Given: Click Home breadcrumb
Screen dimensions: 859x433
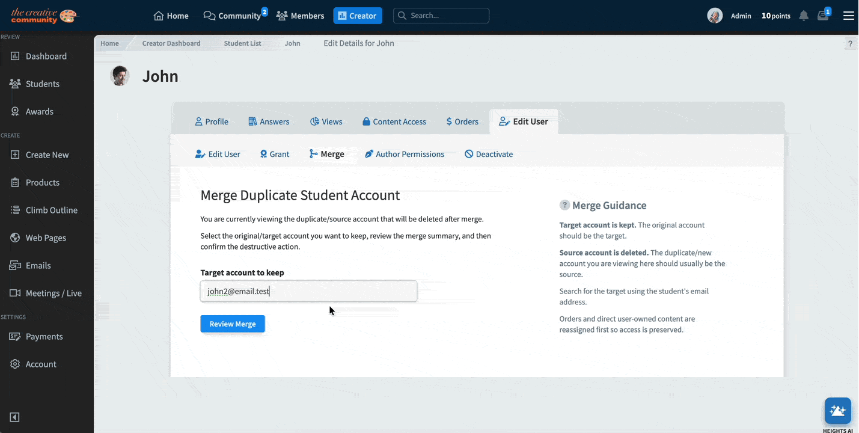Looking at the screenshot, I should tap(109, 43).
